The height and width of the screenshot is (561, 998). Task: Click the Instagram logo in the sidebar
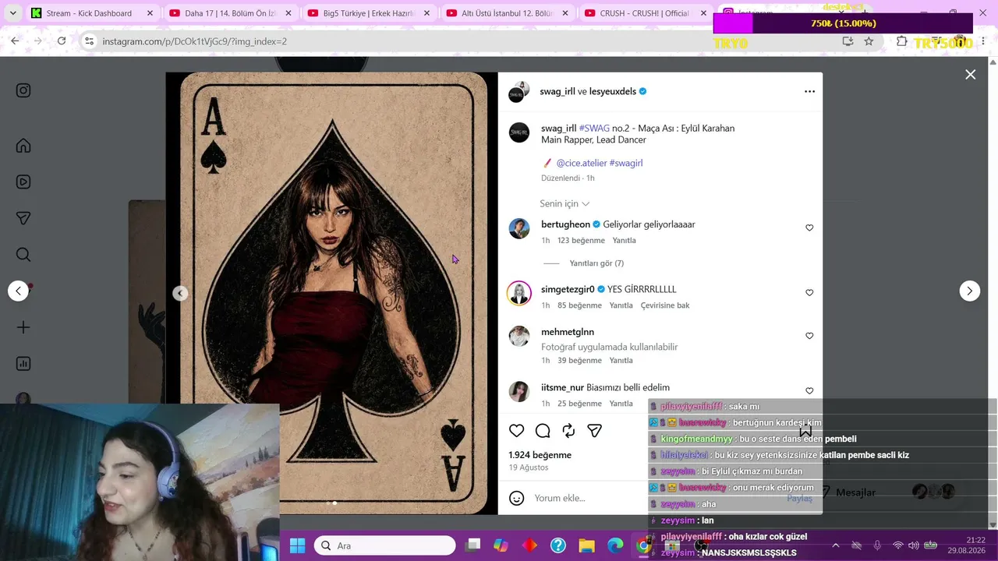[23, 90]
